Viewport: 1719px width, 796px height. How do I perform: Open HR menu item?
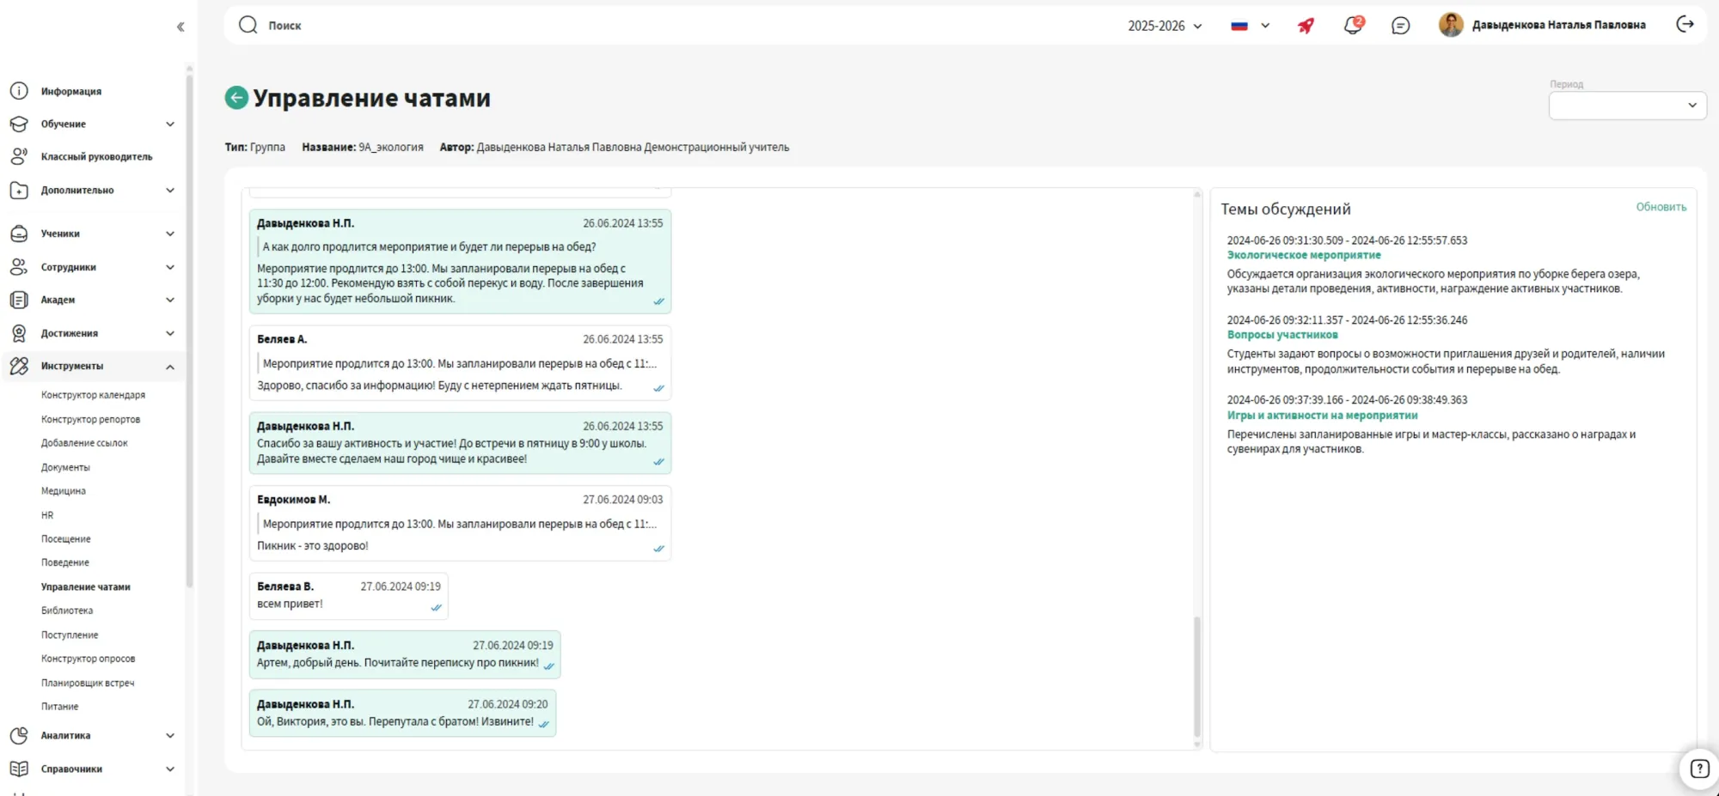point(47,515)
